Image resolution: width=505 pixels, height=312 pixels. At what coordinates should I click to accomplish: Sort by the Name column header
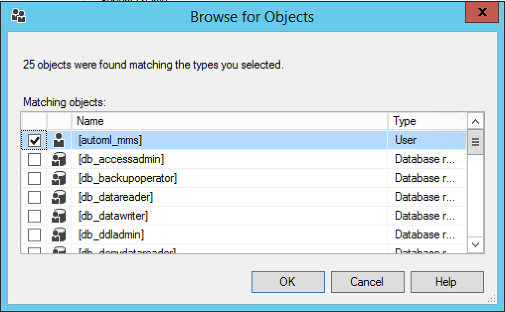229,121
